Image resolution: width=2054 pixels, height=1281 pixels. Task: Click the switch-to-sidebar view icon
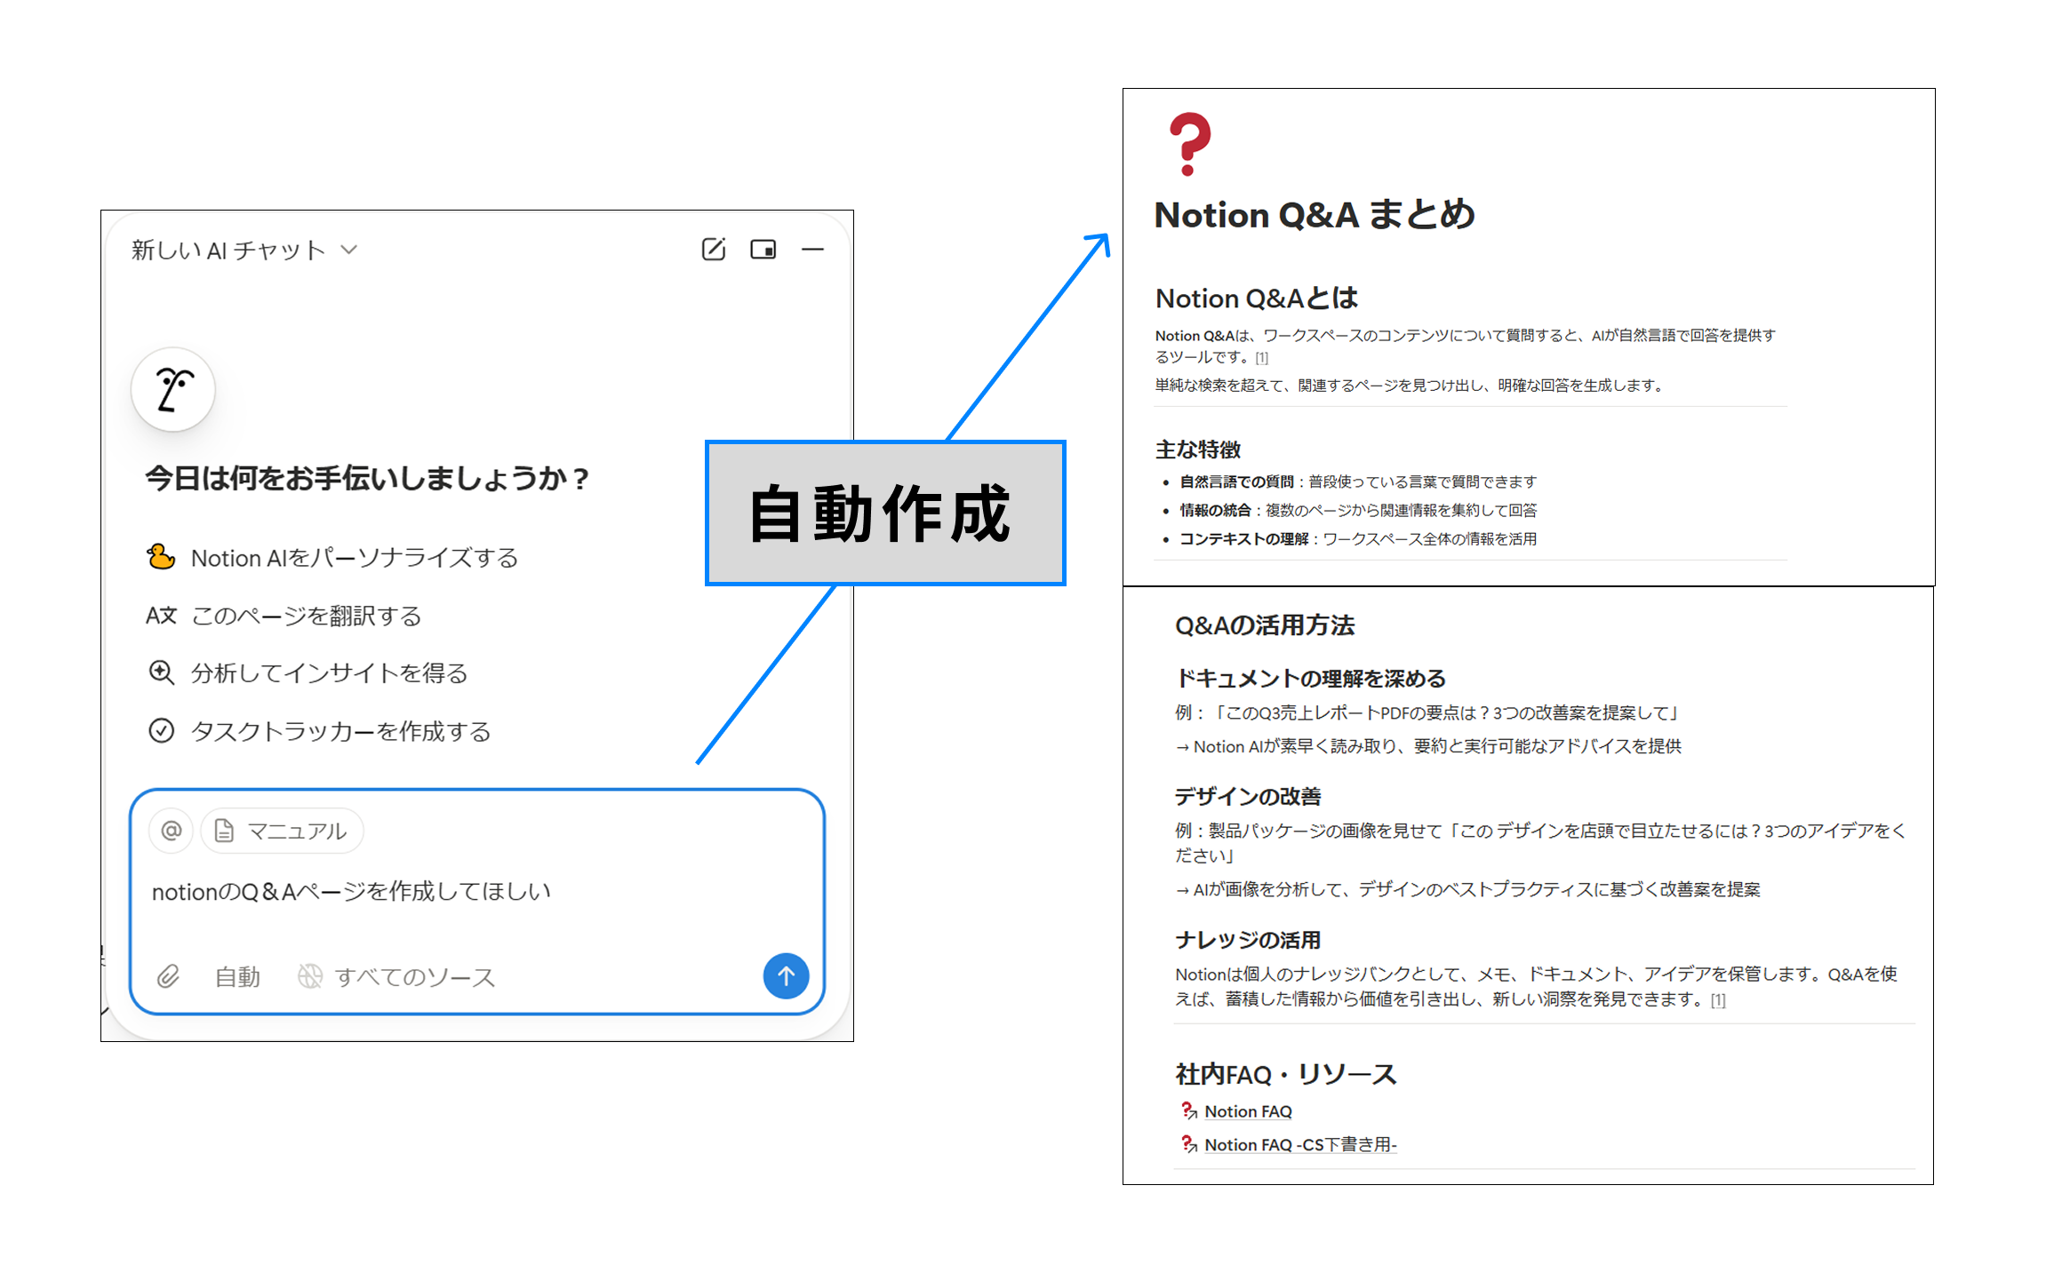[763, 250]
